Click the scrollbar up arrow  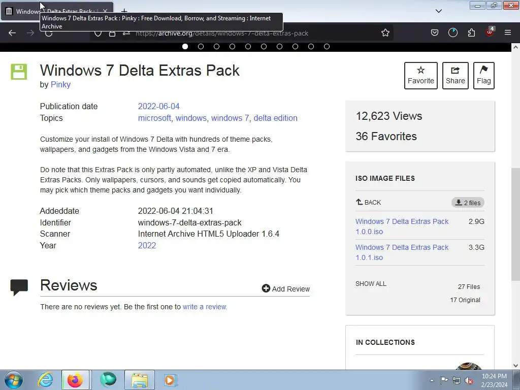(x=515, y=47)
